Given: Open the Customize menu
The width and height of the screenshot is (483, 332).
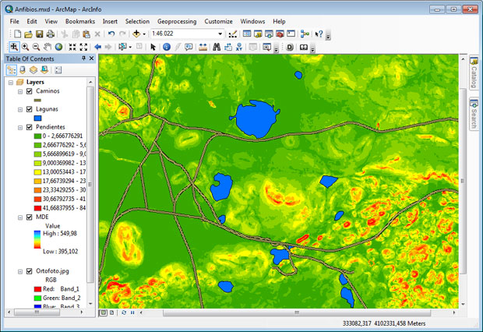Looking at the screenshot, I should click(x=218, y=21).
